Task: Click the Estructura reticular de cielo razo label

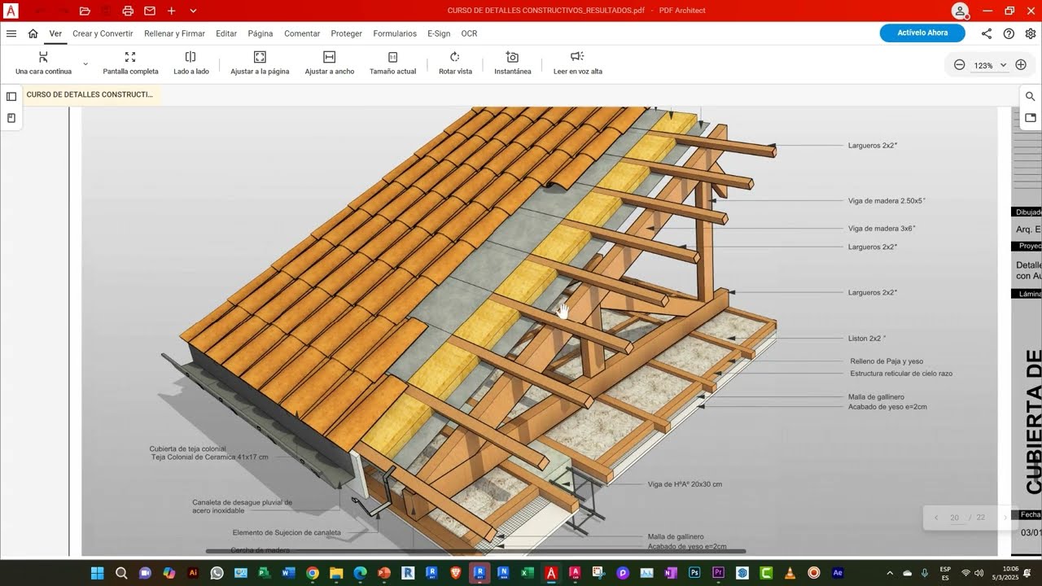Action: [x=901, y=374]
